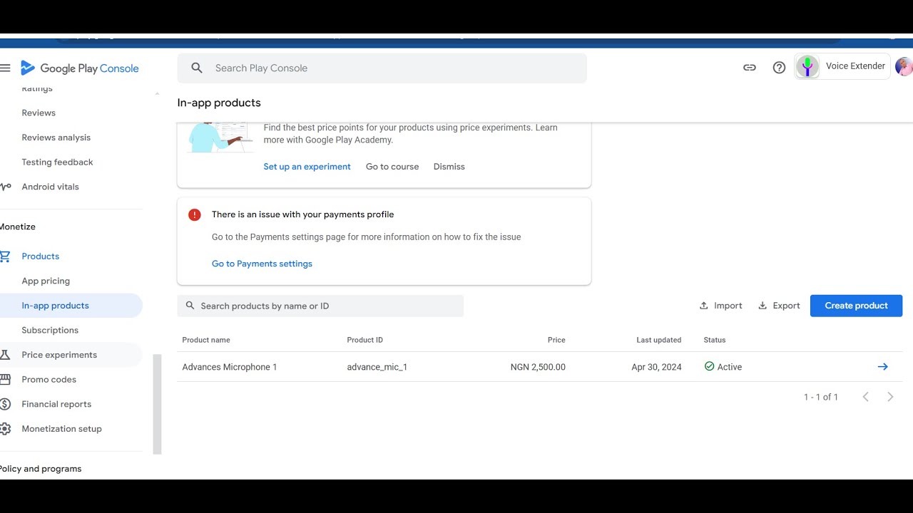913x513 pixels.
Task: Click the Apr 30, 2024 date cell
Action: click(656, 367)
